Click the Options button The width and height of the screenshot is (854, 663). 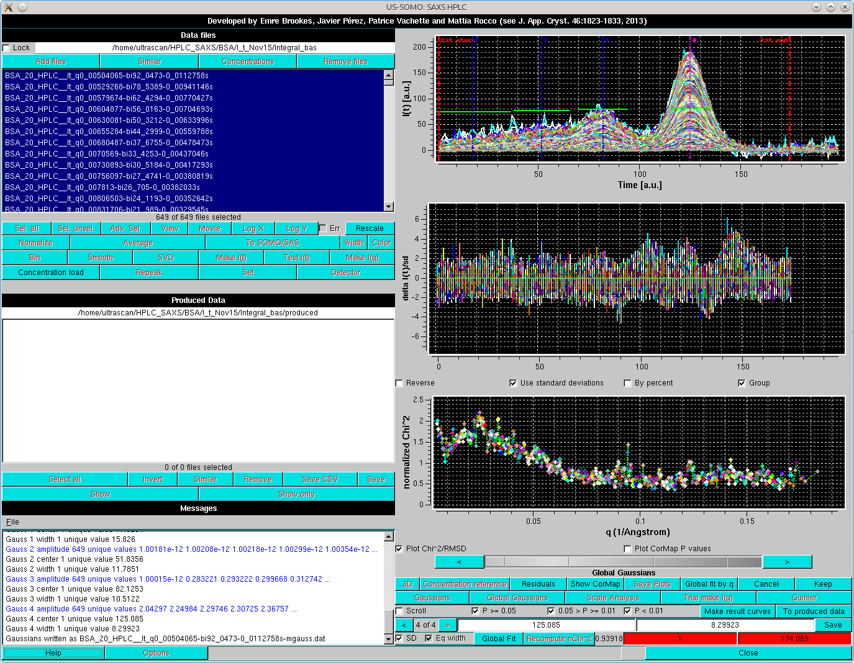(x=156, y=653)
